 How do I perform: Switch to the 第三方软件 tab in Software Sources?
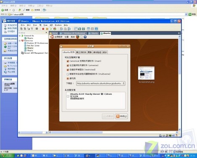(x=81, y=52)
